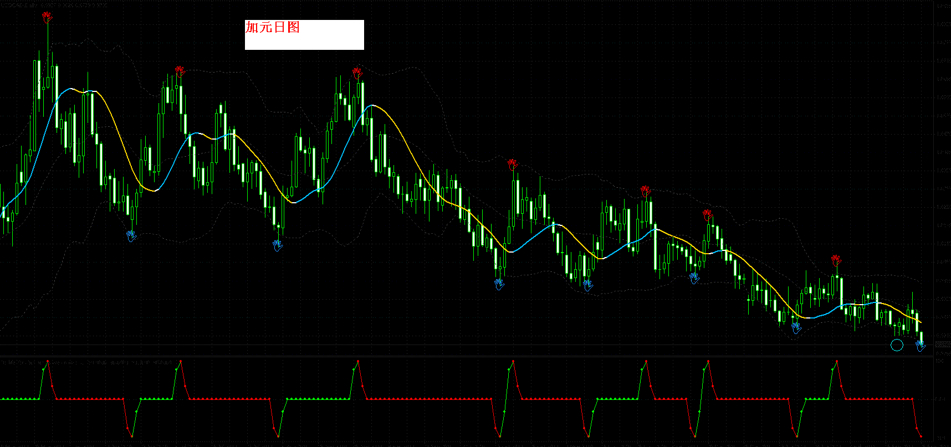This screenshot has width=951, height=447.
Task: Click the last trough of the lower oscillator
Action: (x=921, y=436)
